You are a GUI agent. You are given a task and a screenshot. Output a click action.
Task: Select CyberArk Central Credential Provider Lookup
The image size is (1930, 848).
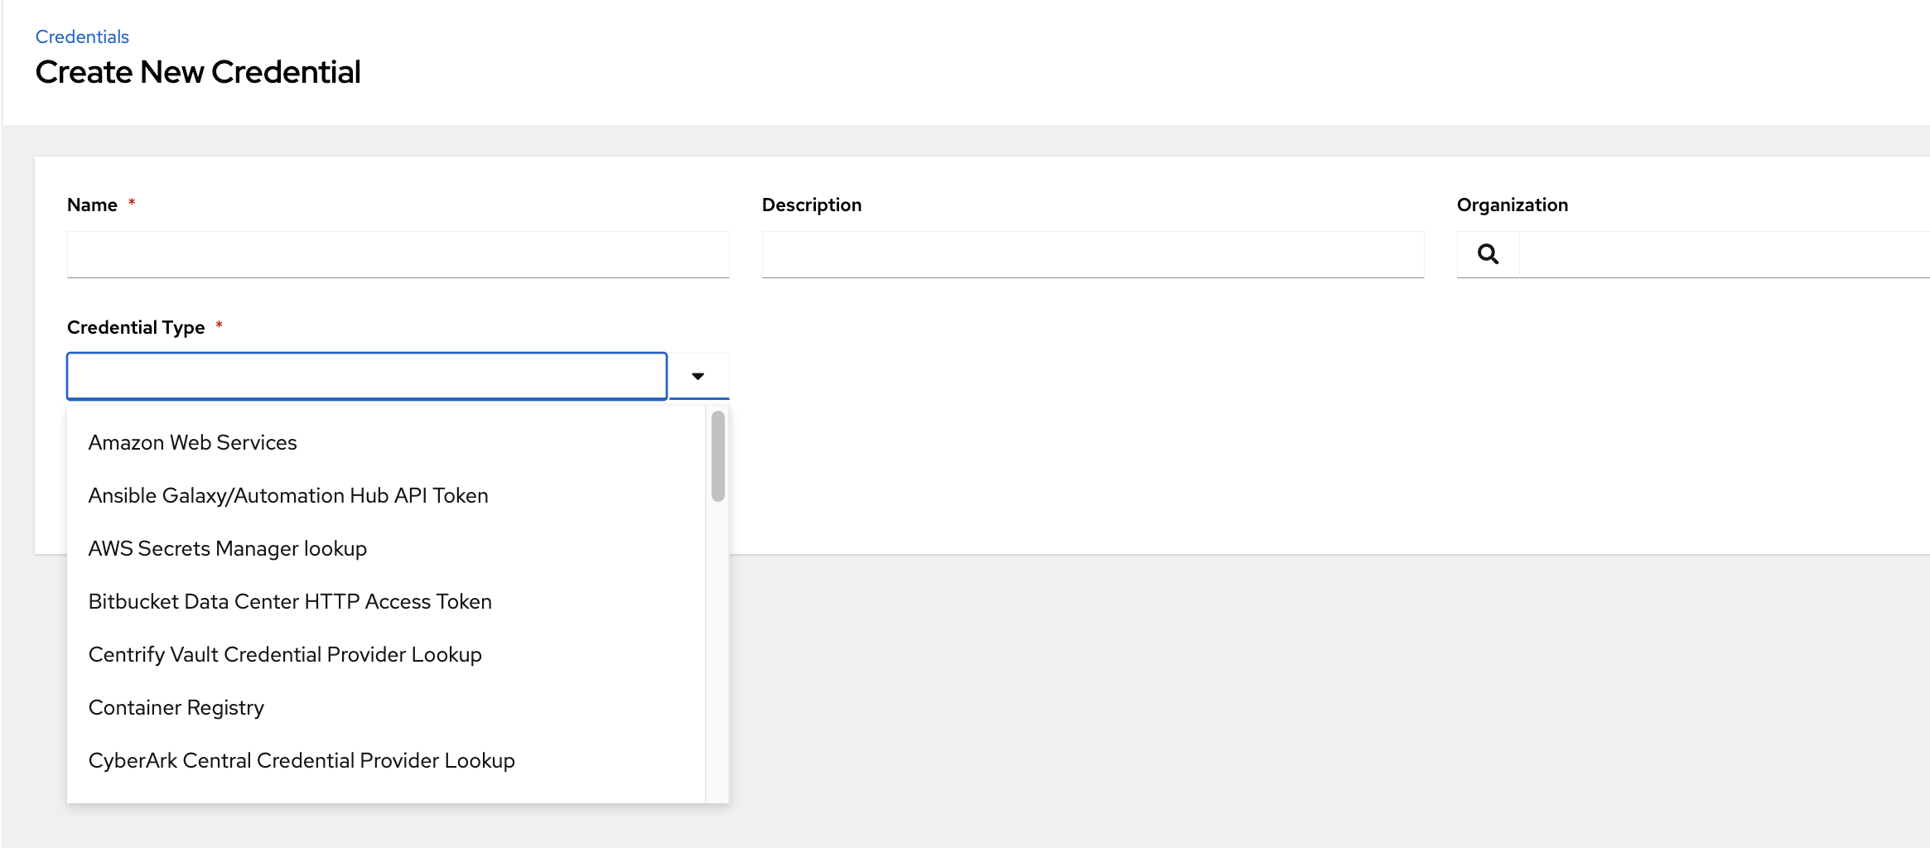click(x=302, y=760)
